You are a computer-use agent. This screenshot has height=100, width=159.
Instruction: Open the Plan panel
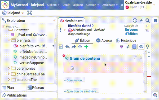click(8, 88)
